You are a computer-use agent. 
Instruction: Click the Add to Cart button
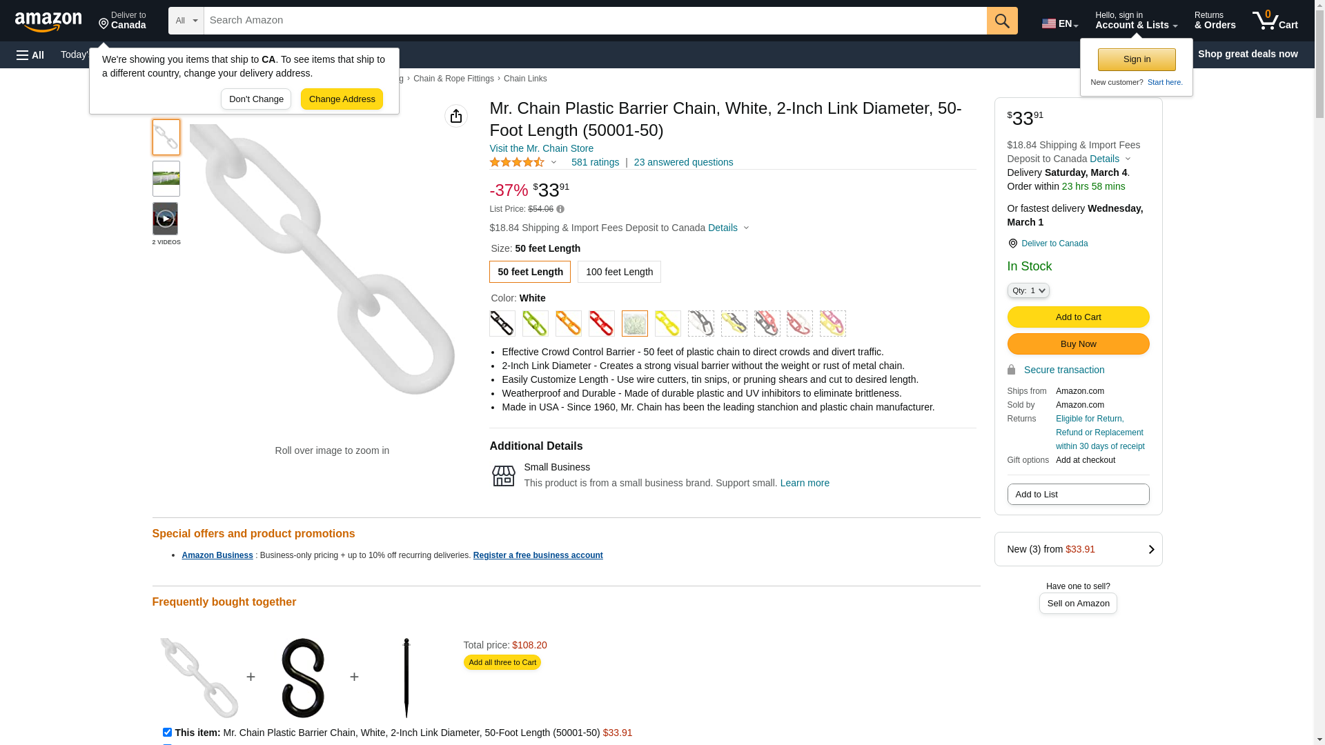pos(1078,317)
